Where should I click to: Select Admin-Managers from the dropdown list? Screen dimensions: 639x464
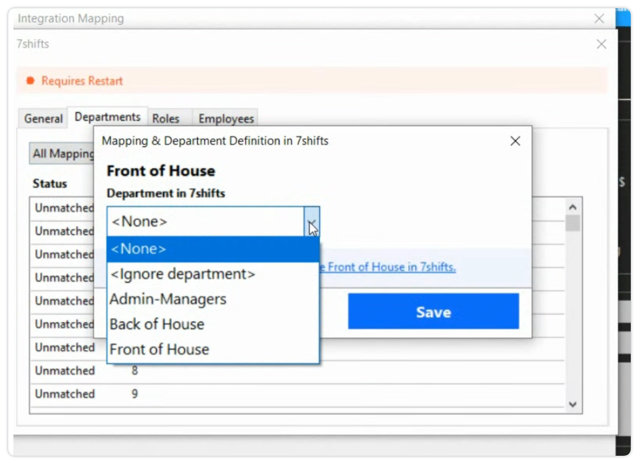pos(168,300)
